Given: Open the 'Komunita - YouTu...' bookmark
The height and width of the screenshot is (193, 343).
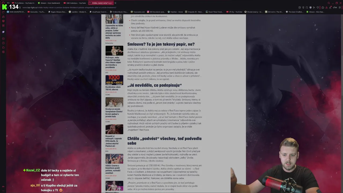Looking at the screenshot, I should pyautogui.click(x=36, y=12).
